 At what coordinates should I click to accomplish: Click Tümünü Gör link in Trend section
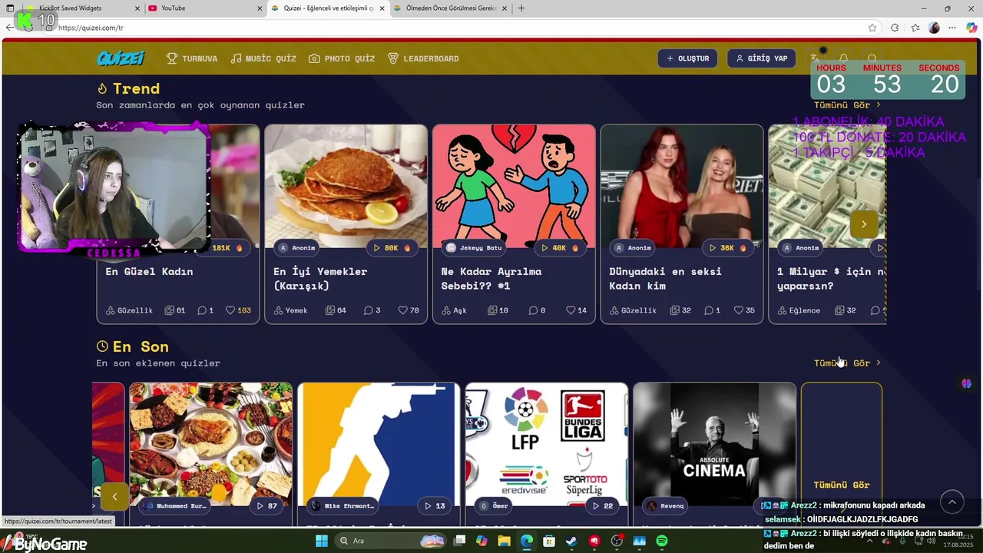[x=847, y=104]
